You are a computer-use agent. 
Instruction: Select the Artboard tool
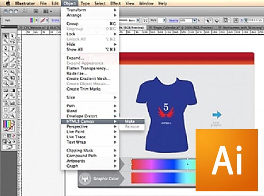[x=6, y=110]
